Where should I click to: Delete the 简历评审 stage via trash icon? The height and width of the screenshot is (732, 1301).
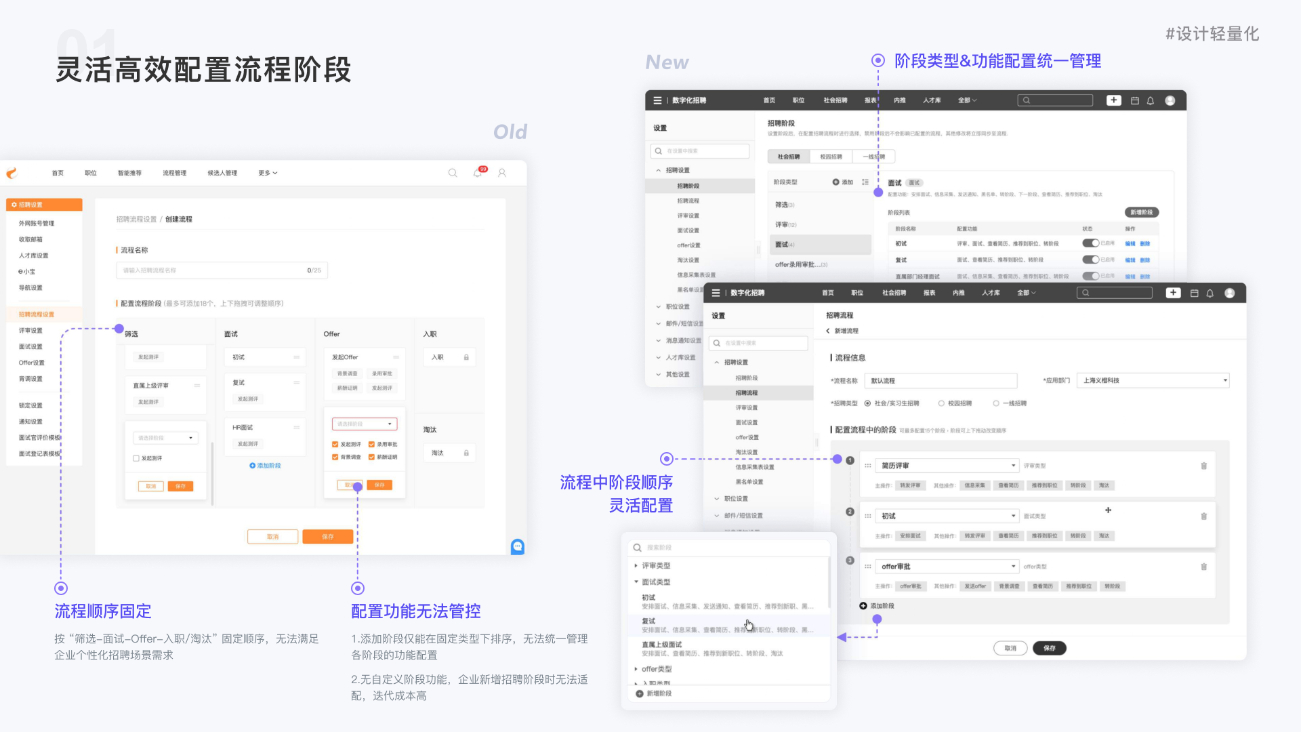click(1204, 466)
